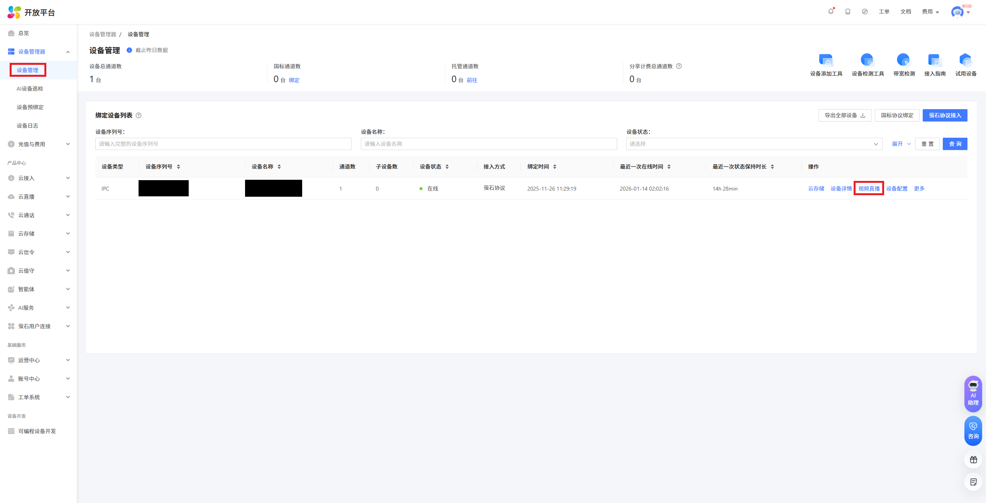Click the 视频直播 link in device row
The width and height of the screenshot is (986, 503).
[869, 188]
